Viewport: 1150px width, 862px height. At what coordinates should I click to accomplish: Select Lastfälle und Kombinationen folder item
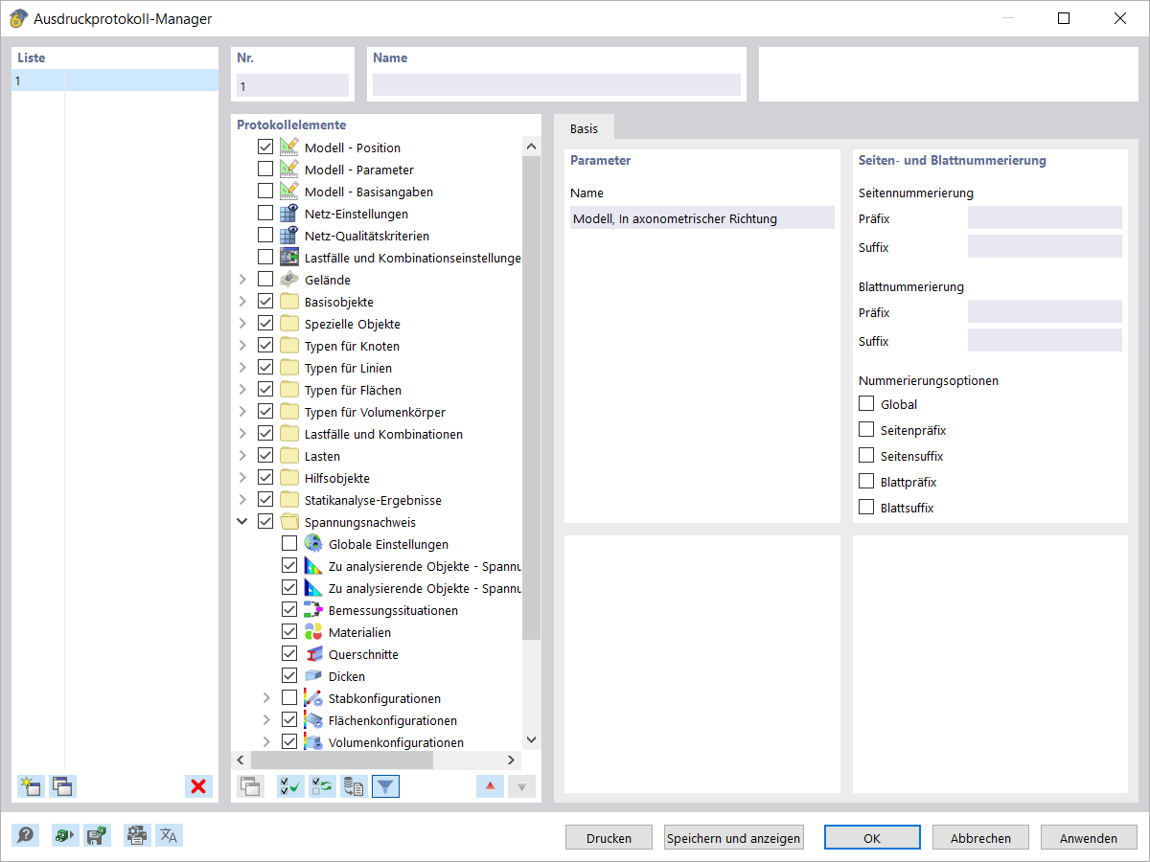pos(383,434)
